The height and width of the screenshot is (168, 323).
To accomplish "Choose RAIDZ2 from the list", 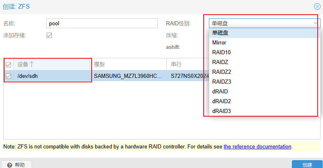I will pyautogui.click(x=222, y=72).
